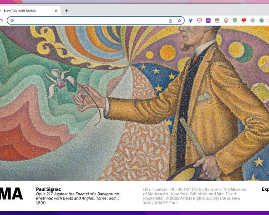Open the gray globe extension icon
The width and height of the screenshot is (269, 215).
tap(253, 21)
